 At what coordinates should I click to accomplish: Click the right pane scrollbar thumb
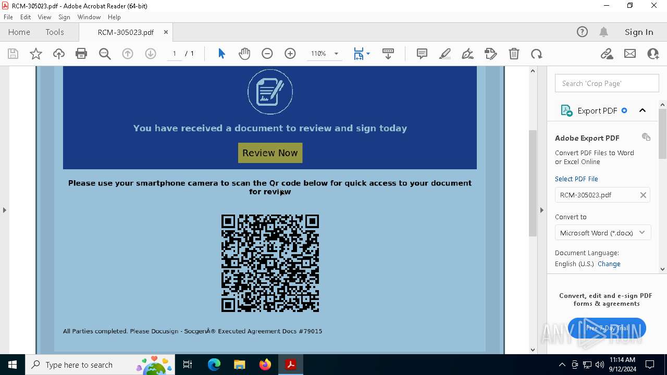point(663,134)
